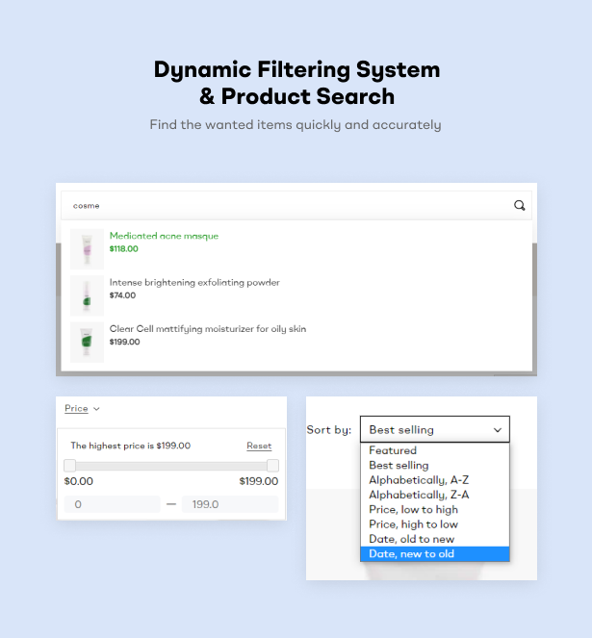Open the Intense brightening exfoliating powder thumbnail
This screenshot has height=638, width=592.
[87, 295]
